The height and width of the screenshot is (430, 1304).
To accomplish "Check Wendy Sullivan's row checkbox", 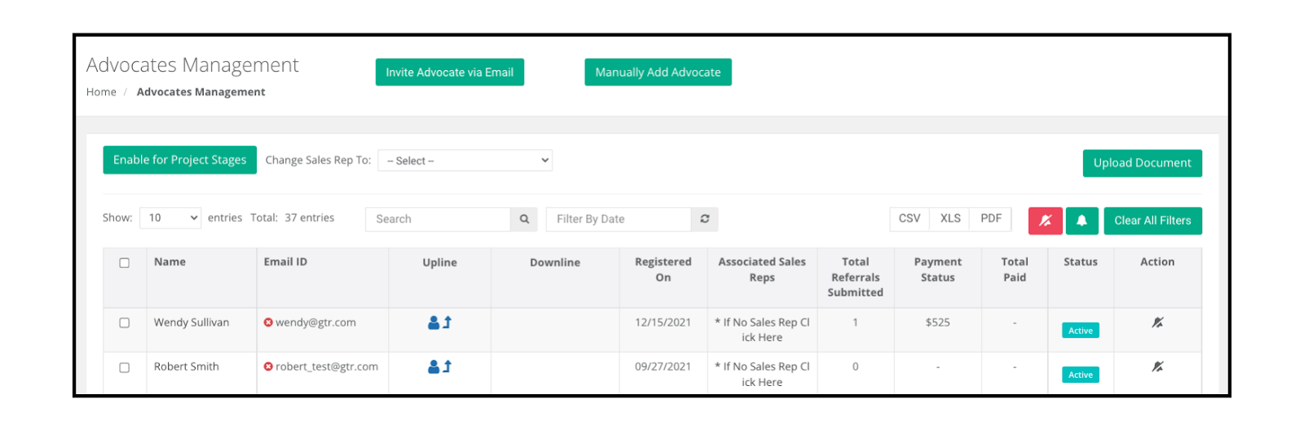I will coord(125,322).
